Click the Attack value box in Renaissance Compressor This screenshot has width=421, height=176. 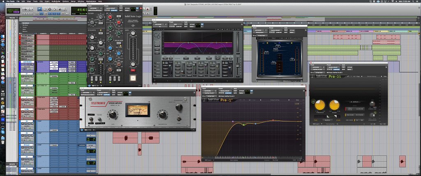coord(278,46)
